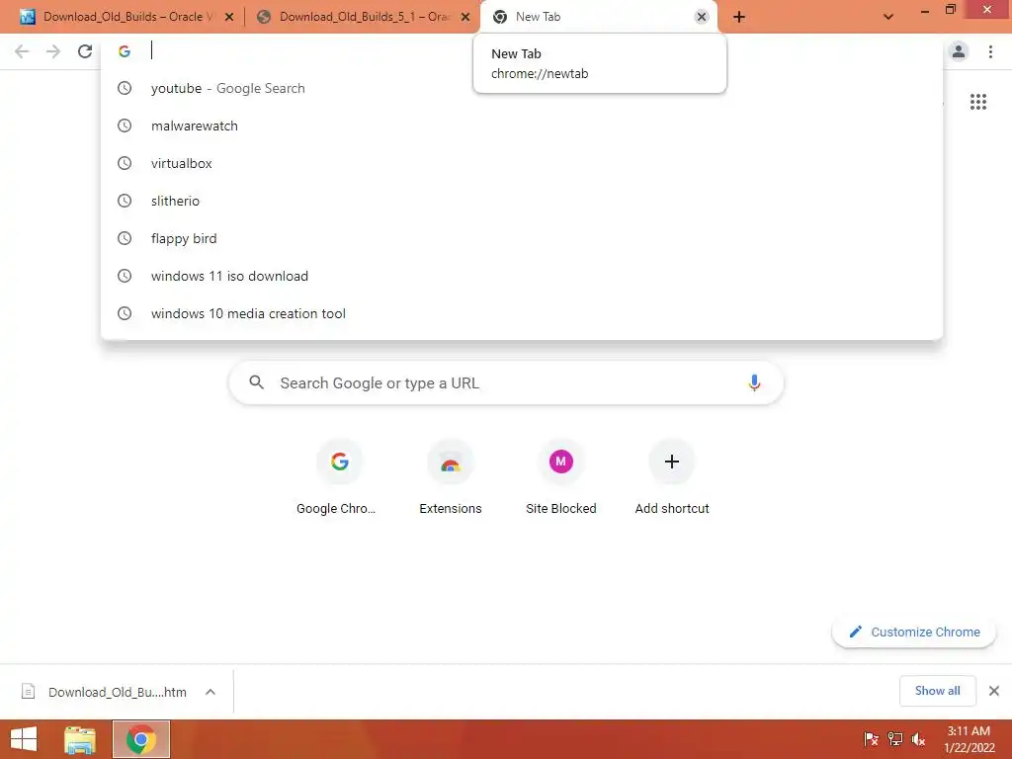Open the network tray icon
1012x759 pixels.
coord(894,739)
